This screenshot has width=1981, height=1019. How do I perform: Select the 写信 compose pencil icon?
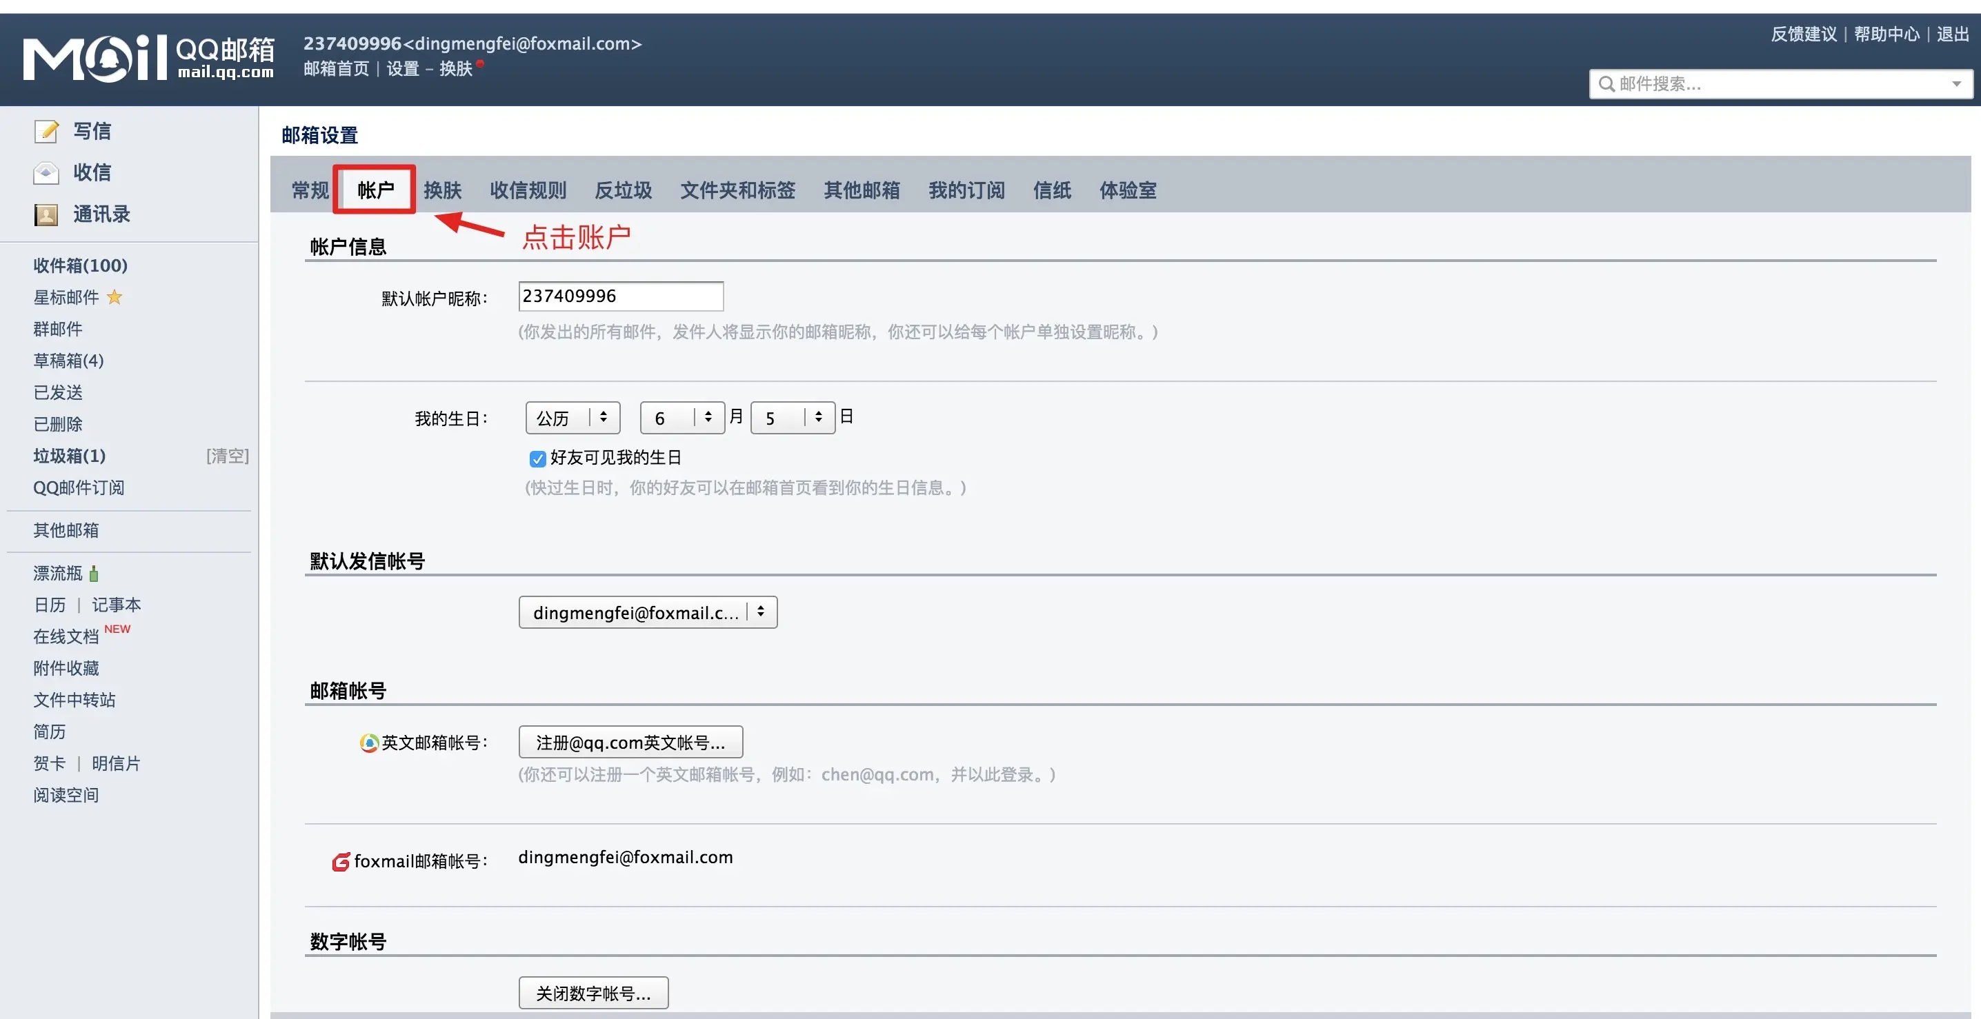46,130
